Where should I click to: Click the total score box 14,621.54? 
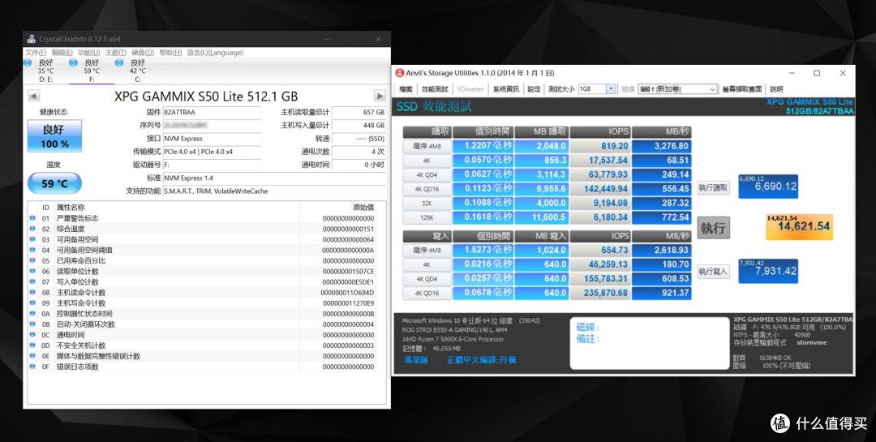[800, 226]
